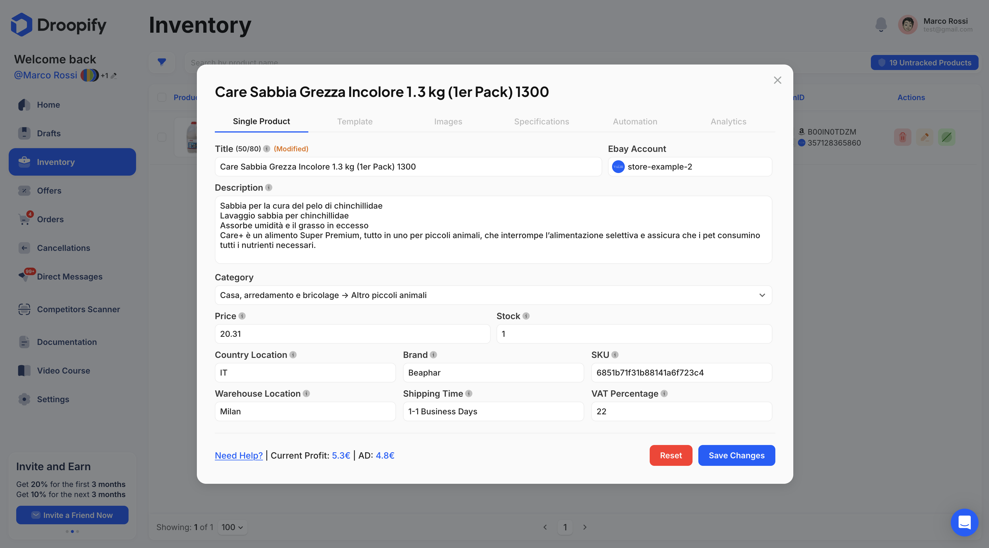Click the Droopify logo icon
The image size is (989, 548).
[21, 25]
